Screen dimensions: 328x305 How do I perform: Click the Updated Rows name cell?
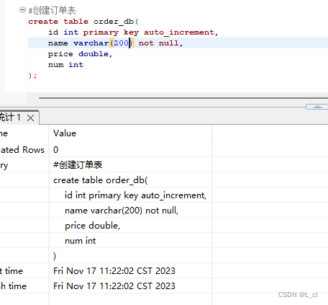coord(24,149)
